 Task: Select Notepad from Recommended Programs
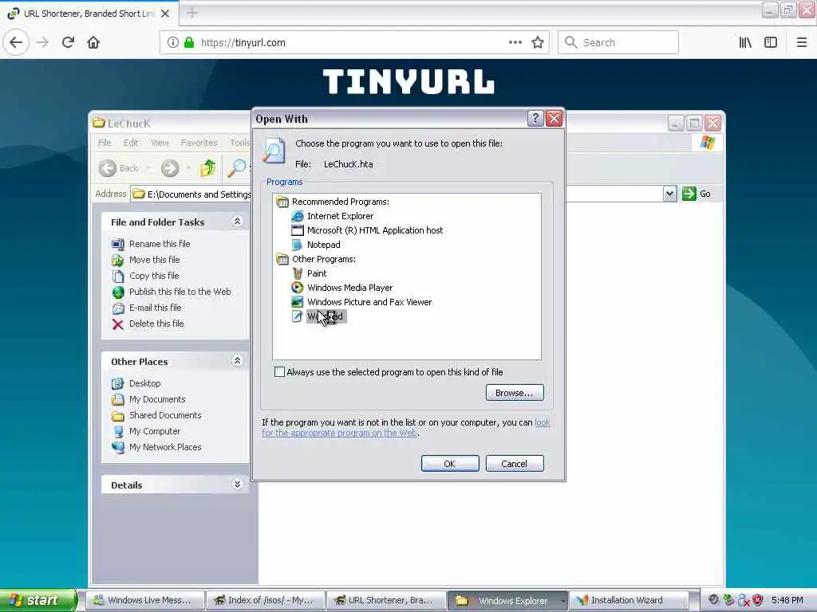tap(323, 245)
